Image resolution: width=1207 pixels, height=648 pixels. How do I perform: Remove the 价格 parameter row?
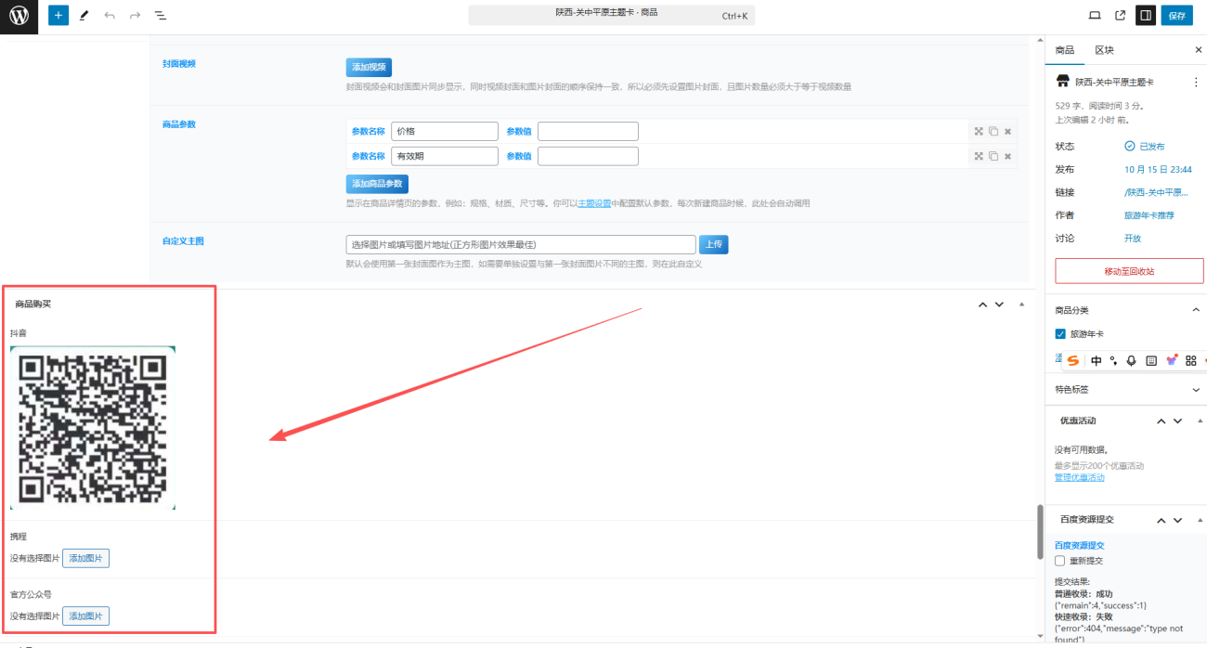(x=1007, y=132)
